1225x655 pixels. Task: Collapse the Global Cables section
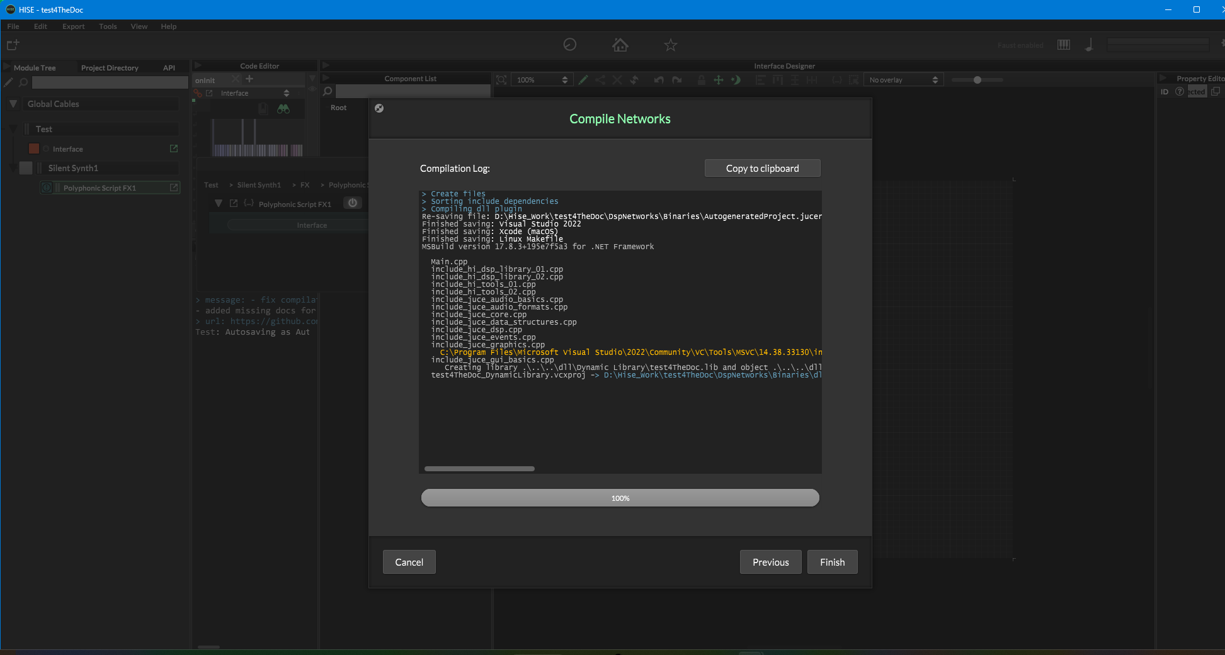(x=13, y=104)
